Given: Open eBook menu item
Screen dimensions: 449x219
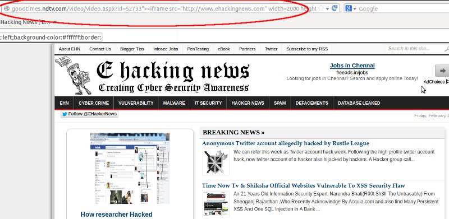Looking at the screenshot, I should 223,49.
